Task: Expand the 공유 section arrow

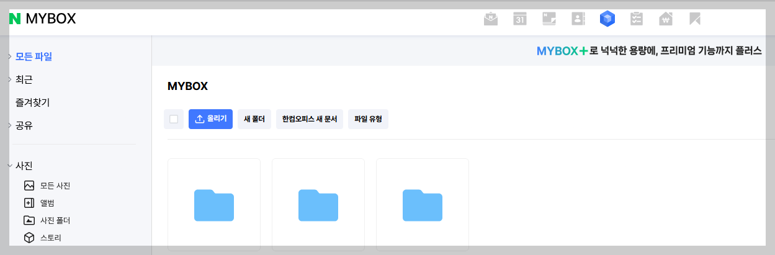Action: [x=9, y=125]
